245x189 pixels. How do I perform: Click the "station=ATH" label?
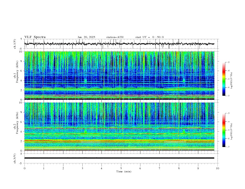115,37
